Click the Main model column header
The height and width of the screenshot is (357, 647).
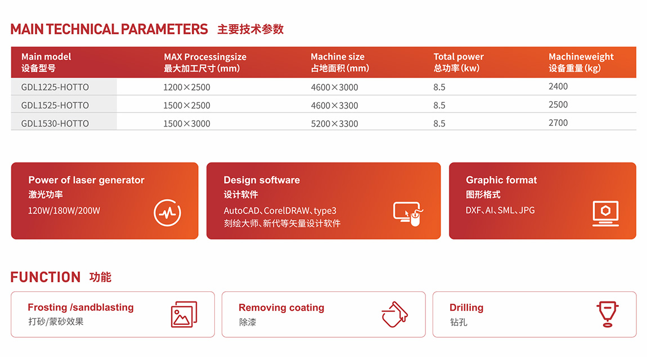tap(46, 62)
